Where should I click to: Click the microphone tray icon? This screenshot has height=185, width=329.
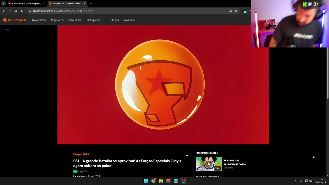pos(301,181)
